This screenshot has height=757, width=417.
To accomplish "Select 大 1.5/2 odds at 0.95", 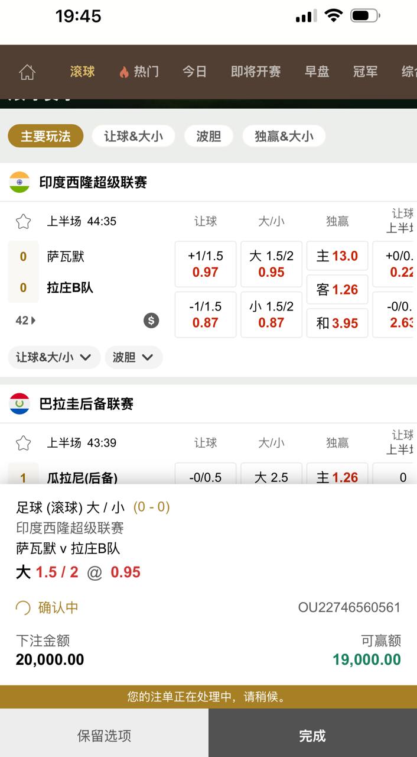I will point(271,264).
